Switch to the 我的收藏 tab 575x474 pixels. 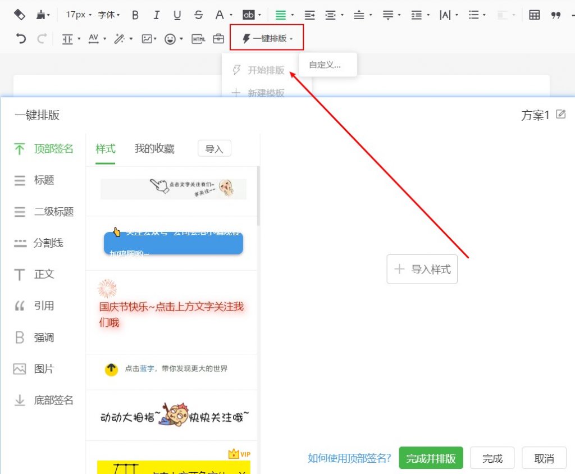pyautogui.click(x=154, y=149)
